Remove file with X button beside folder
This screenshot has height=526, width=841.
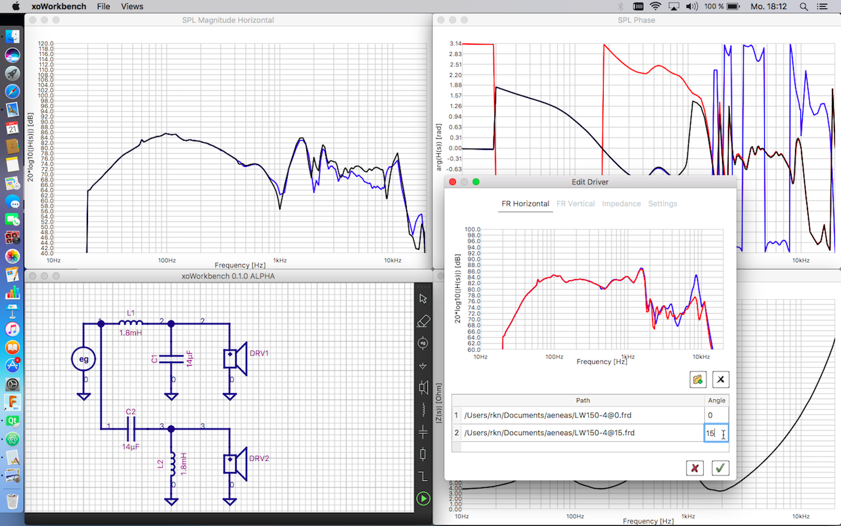point(721,379)
